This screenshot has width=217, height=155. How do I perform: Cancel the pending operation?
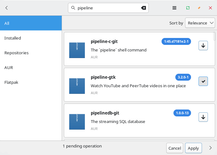[x=175, y=148]
